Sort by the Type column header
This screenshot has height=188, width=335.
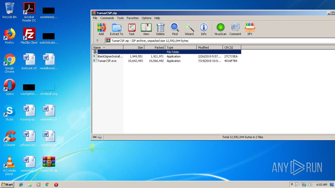[x=181, y=48]
